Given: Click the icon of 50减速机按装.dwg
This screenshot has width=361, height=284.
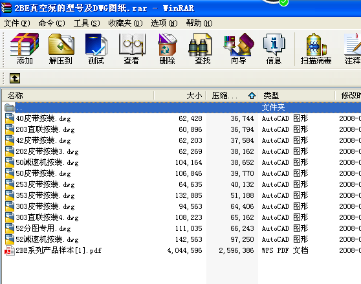Looking at the screenshot, I should click(10, 162).
